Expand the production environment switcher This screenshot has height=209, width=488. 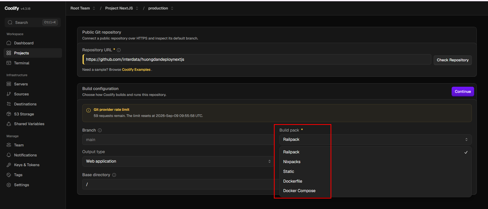point(172,8)
